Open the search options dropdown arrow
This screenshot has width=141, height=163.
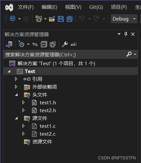pyautogui.click(x=135, y=54)
